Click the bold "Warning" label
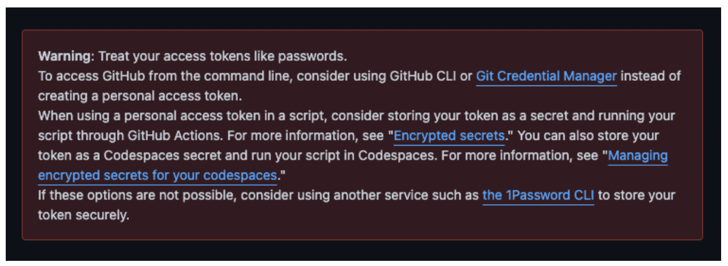Image resolution: width=728 pixels, height=266 pixels. [x=65, y=57]
